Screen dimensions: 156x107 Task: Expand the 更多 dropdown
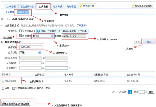click(x=138, y=42)
